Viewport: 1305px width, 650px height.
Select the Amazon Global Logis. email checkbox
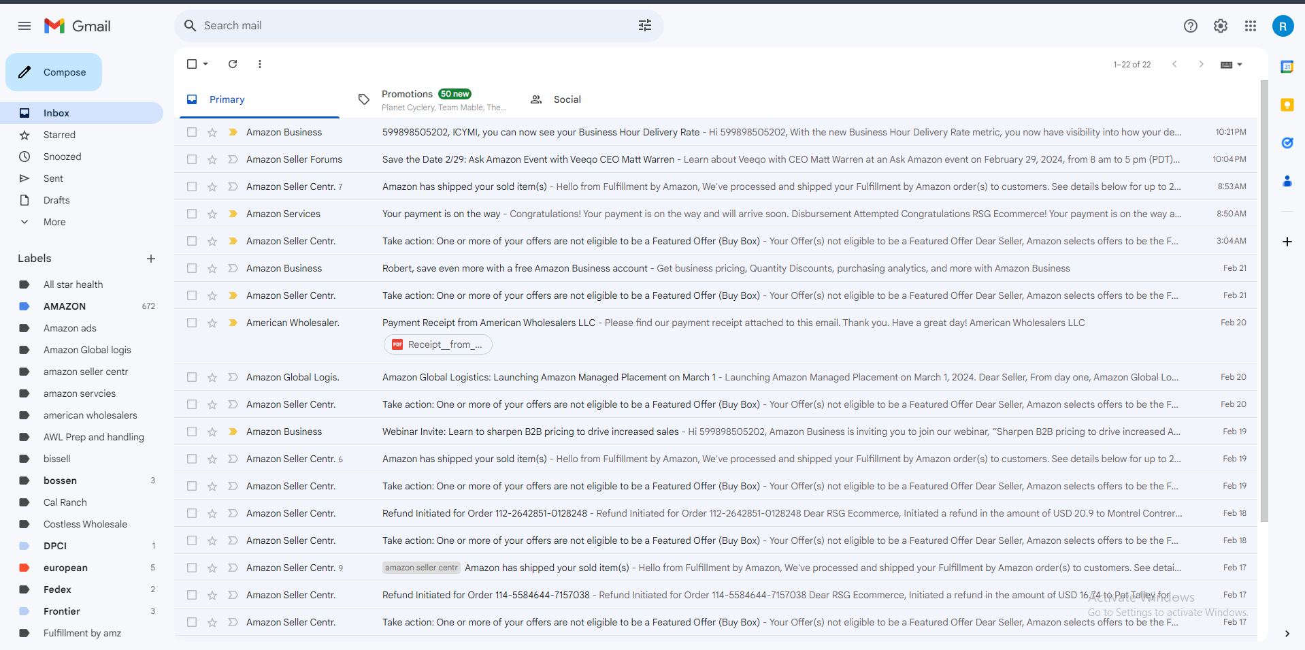coord(192,377)
